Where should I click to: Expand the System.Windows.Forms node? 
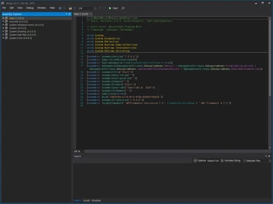point(3,25)
